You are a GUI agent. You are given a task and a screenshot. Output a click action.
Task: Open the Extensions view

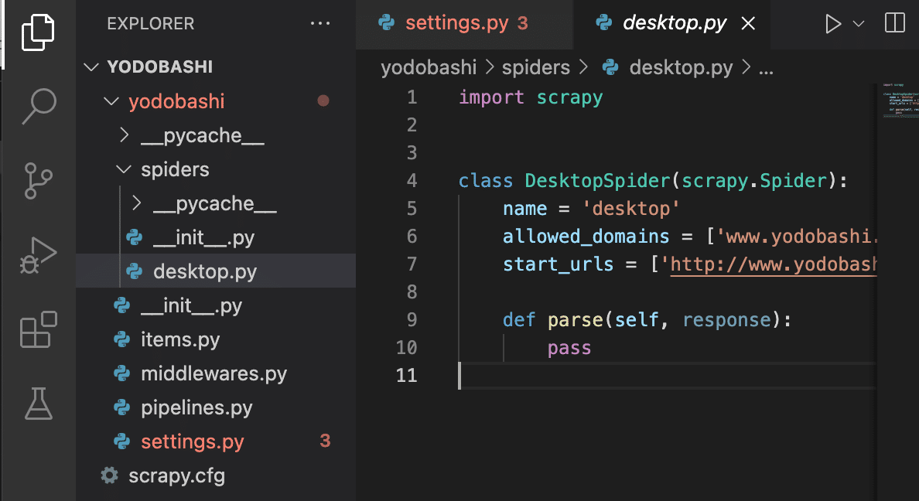[x=38, y=329]
